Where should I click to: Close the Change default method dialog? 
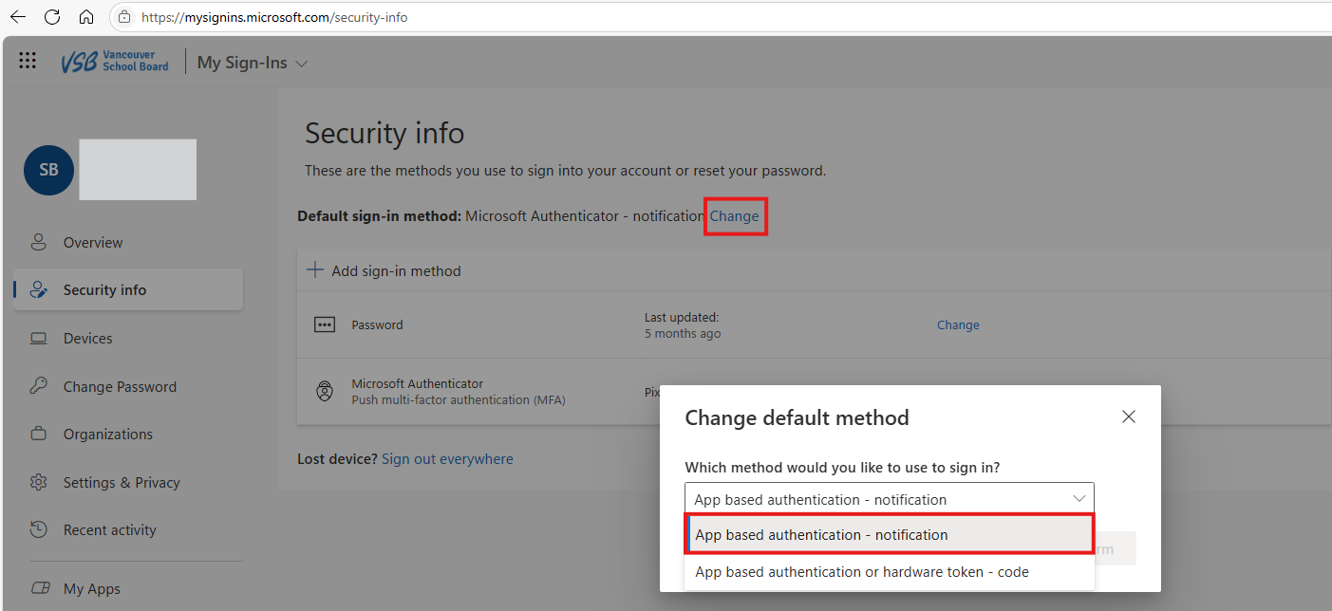click(1128, 417)
